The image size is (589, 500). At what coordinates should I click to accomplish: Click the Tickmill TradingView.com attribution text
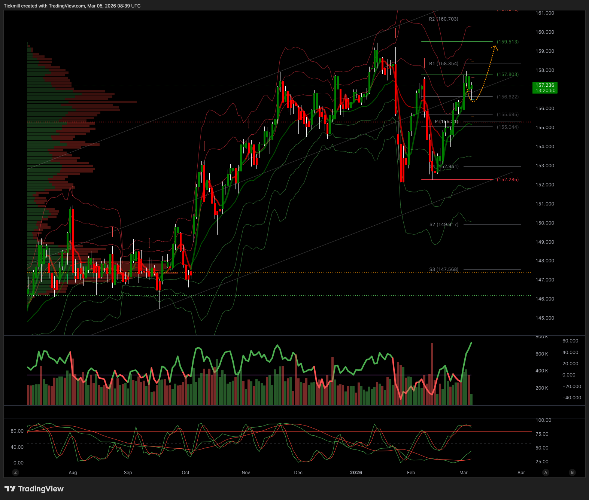point(72,6)
